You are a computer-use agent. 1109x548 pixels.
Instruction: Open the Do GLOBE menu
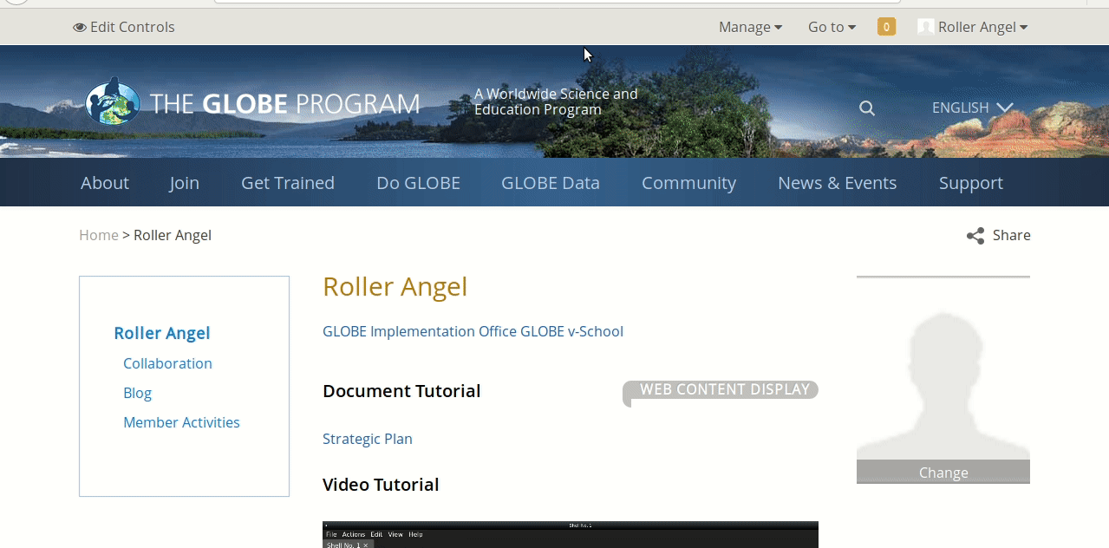pyautogui.click(x=418, y=183)
